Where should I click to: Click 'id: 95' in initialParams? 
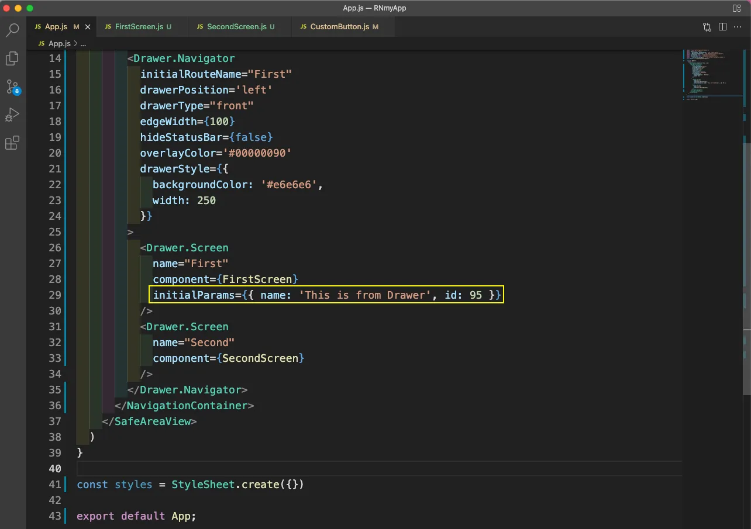point(464,295)
